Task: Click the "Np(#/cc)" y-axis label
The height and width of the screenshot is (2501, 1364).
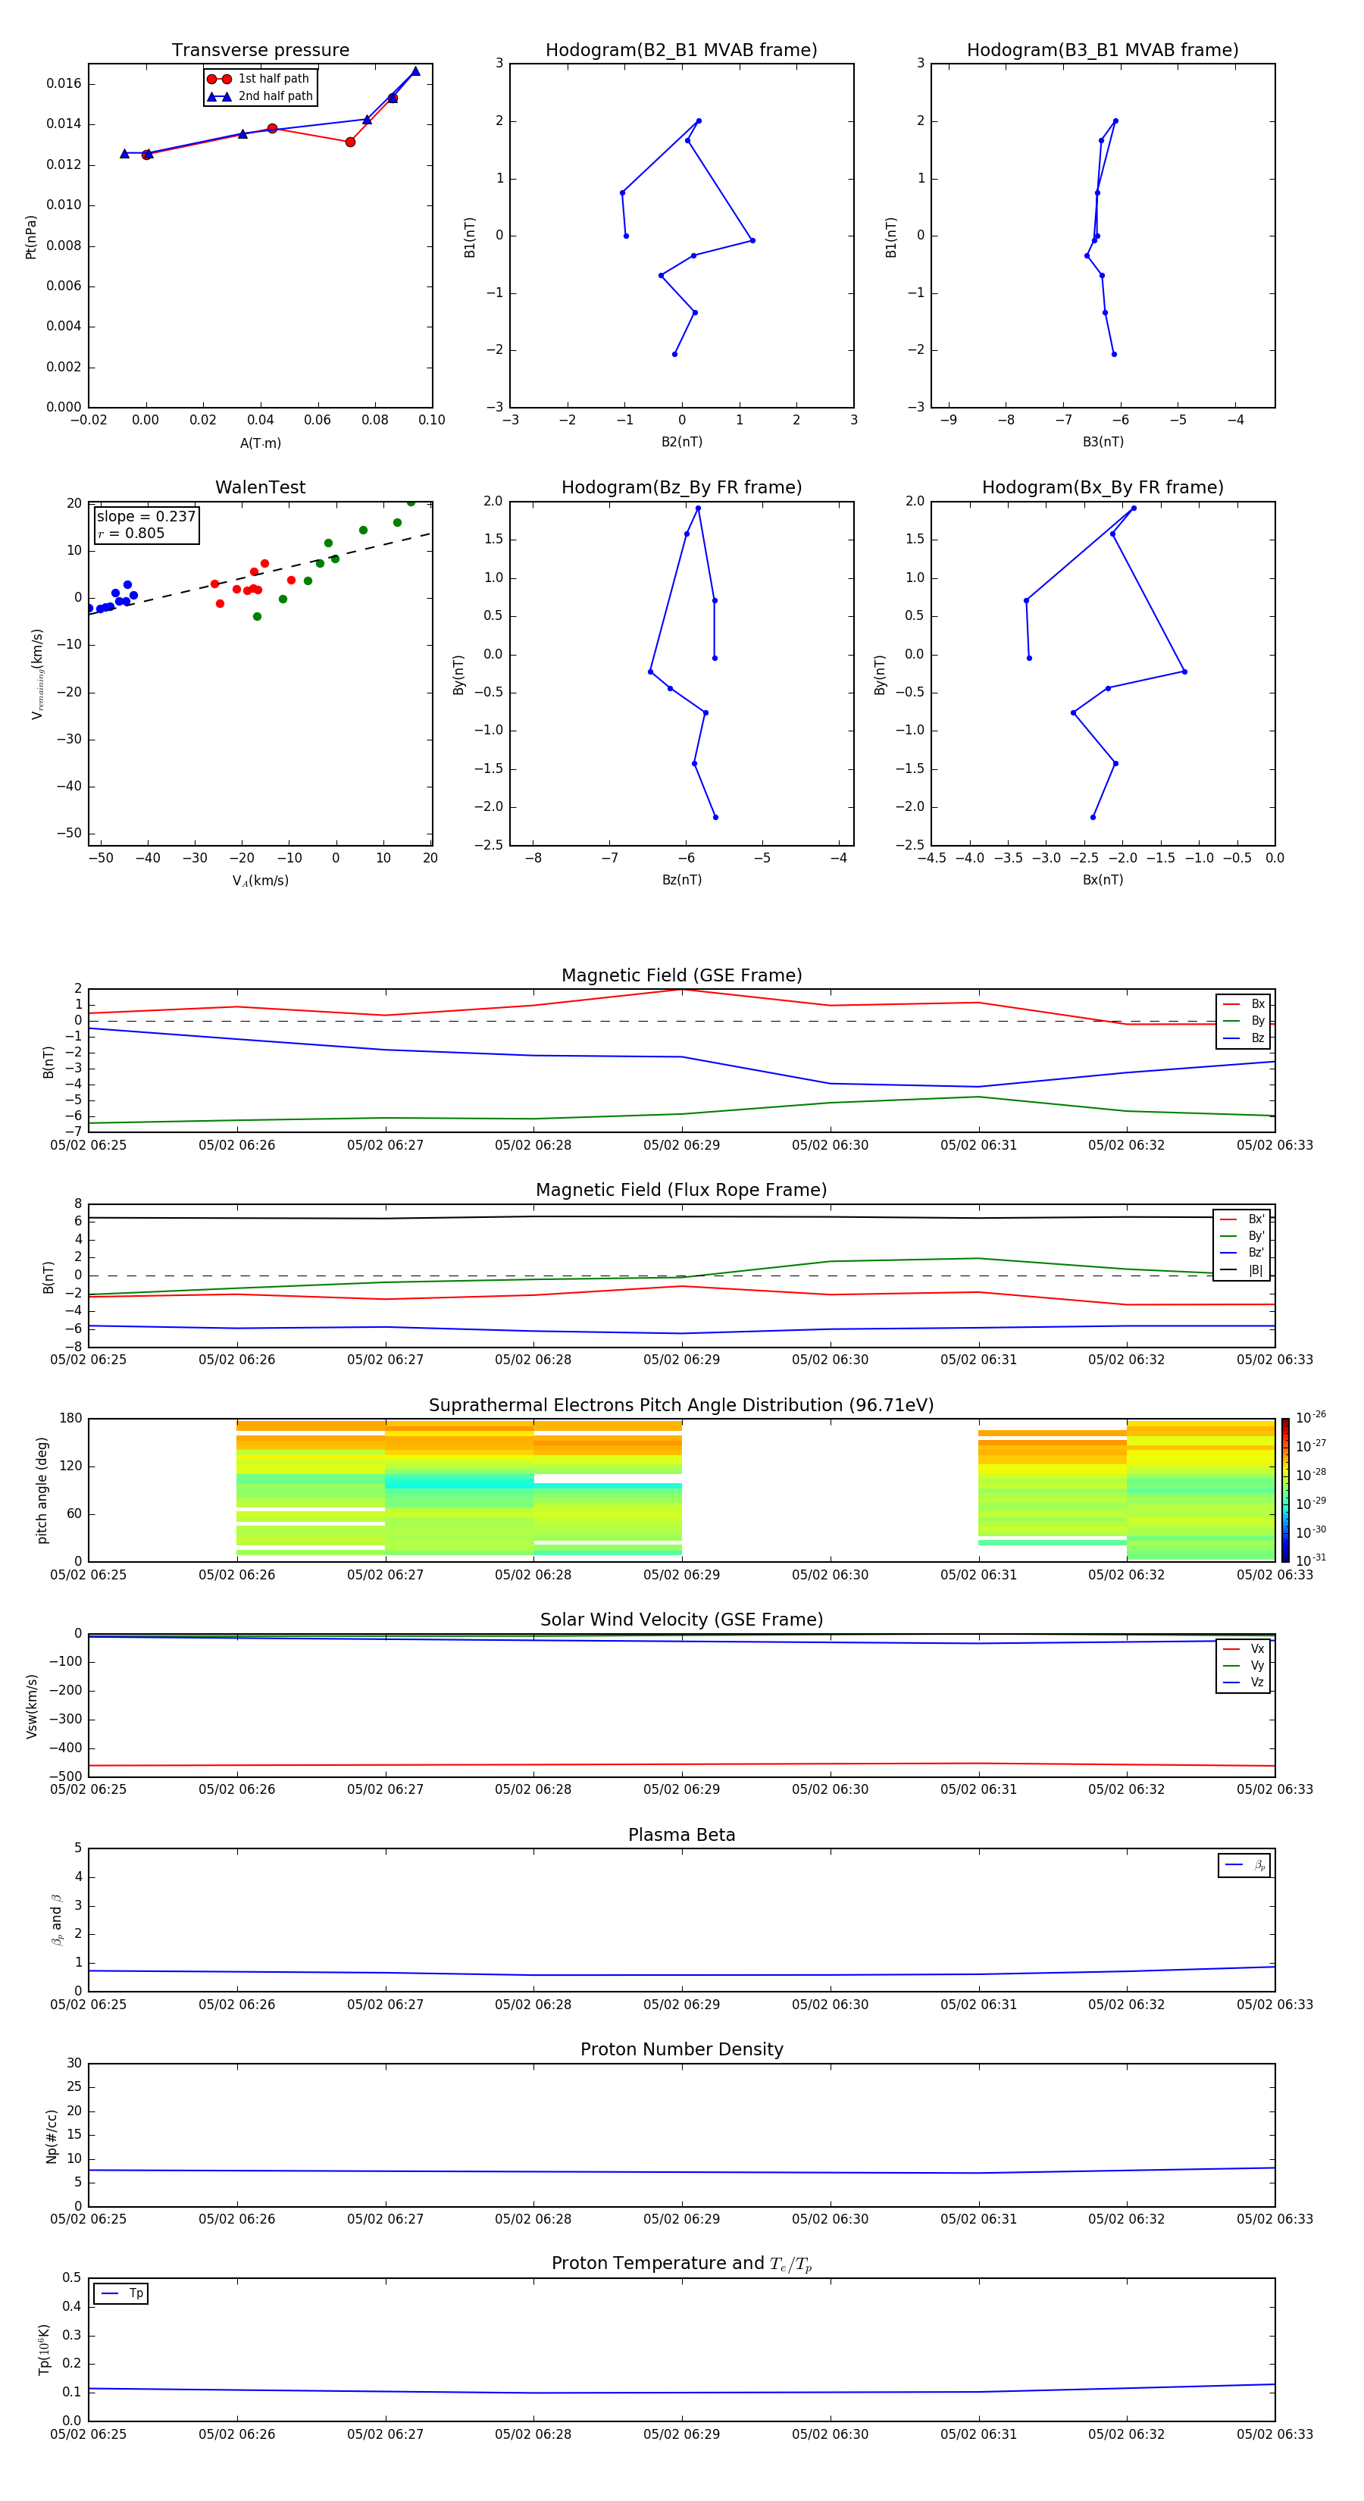Action: click(52, 2136)
